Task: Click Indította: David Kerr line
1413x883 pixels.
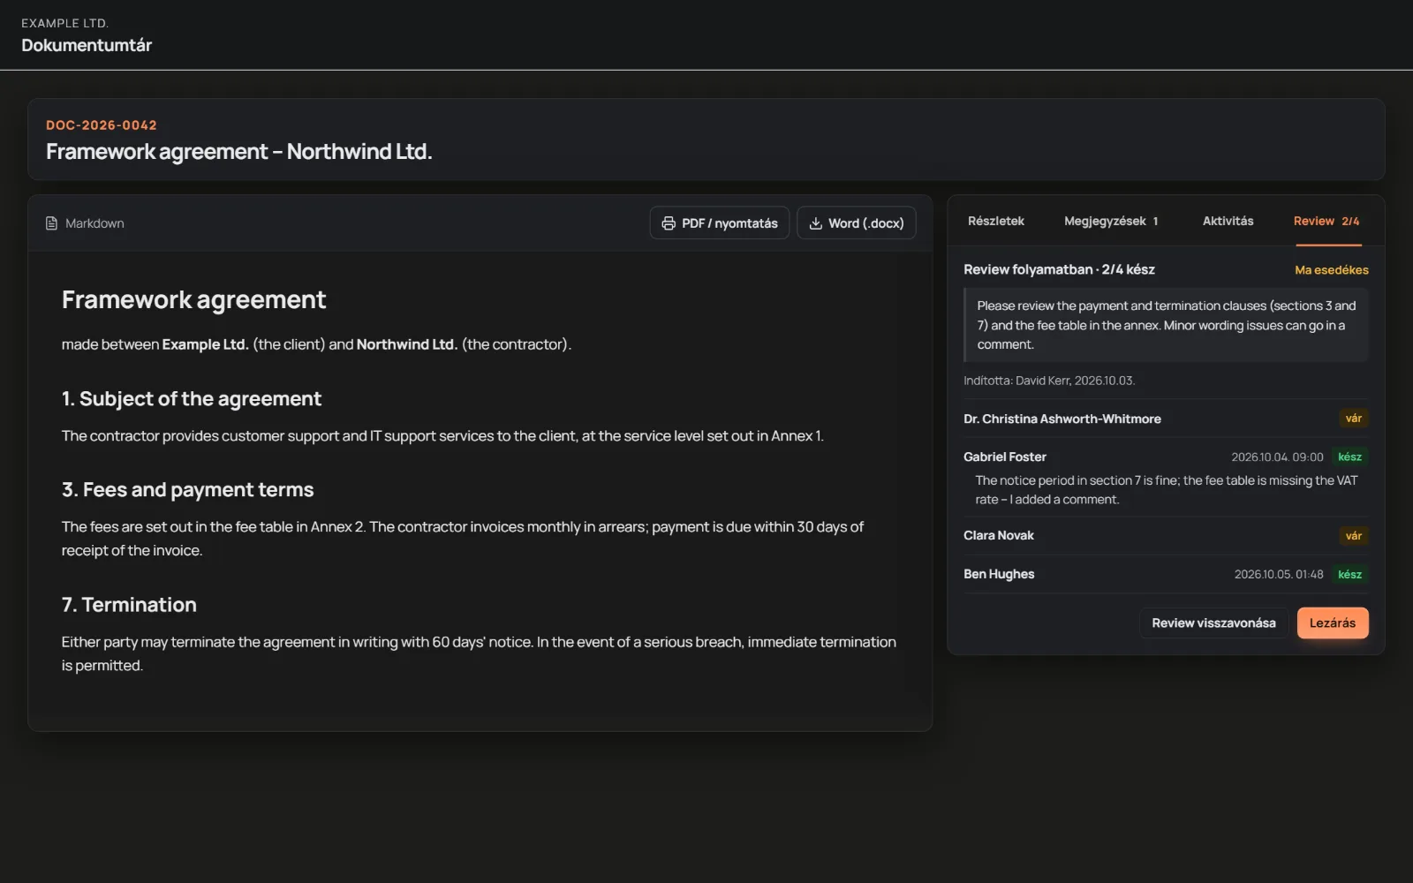Action: [x=1049, y=381]
